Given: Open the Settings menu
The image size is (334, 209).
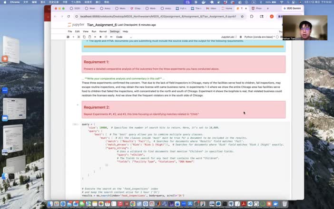Looking at the screenshot, I should [x=115, y=31].
